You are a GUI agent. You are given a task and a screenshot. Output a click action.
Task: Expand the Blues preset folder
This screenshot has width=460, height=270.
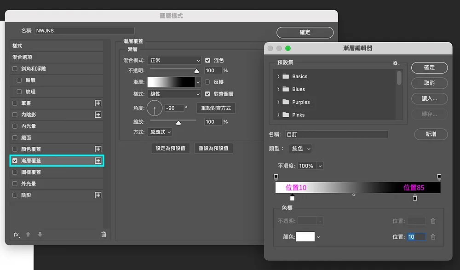[278, 89]
